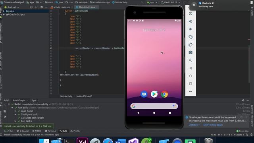Expand the Load build node
The height and width of the screenshot is (143, 254).
point(15,111)
